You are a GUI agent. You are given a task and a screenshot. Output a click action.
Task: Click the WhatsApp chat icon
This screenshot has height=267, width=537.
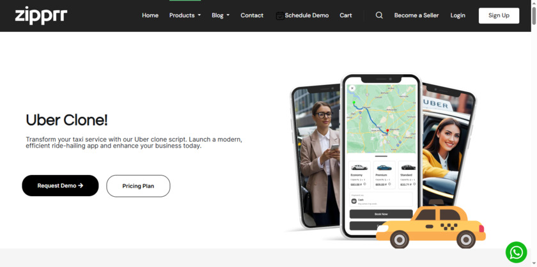[x=516, y=252]
